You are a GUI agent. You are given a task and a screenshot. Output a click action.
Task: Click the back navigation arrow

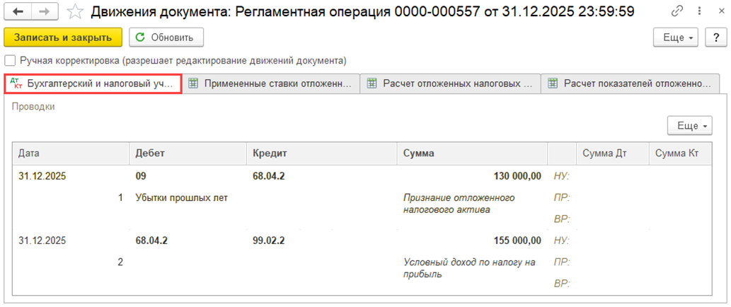pos(18,12)
